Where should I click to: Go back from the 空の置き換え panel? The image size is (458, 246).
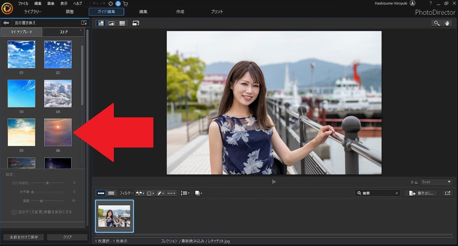[x=6, y=23]
